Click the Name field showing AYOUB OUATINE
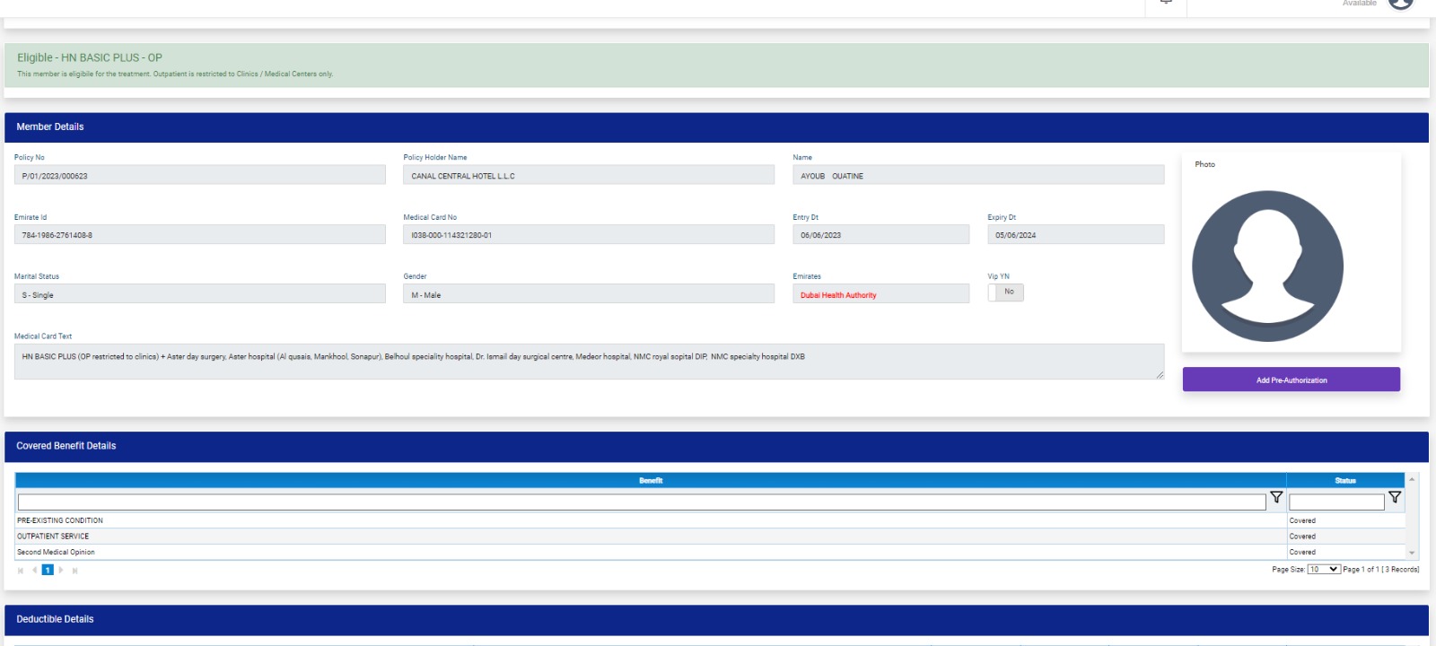The height and width of the screenshot is (646, 1436). (978, 175)
